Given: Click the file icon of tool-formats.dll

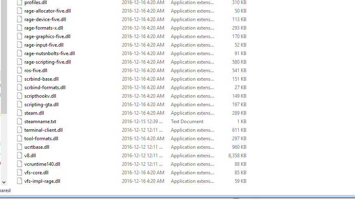Looking at the screenshot, I should pos(20,139).
